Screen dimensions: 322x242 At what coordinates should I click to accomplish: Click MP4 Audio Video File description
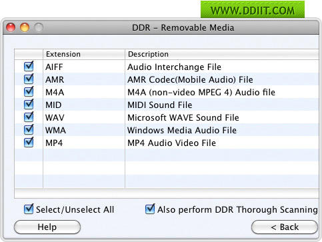171,143
